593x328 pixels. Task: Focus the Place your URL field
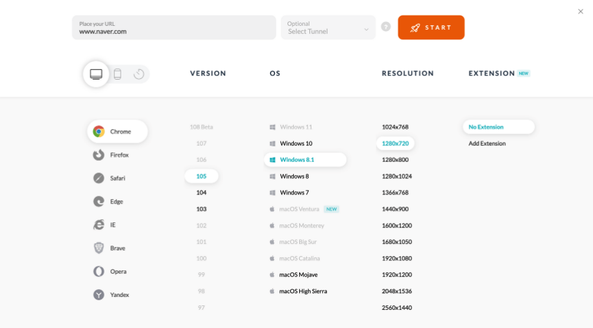(x=174, y=28)
